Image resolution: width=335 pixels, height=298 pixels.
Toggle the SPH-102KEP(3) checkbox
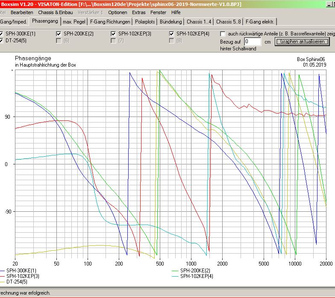(x=113, y=34)
